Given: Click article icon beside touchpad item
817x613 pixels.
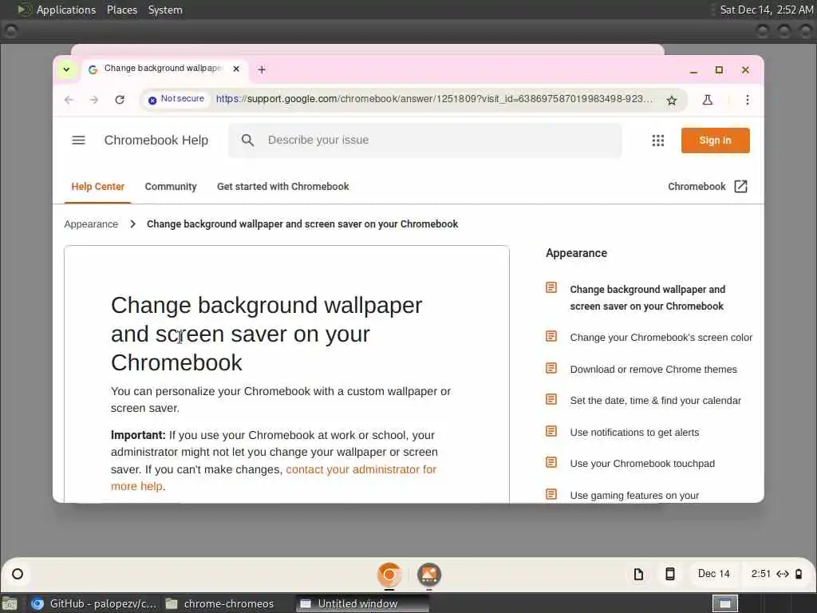Looking at the screenshot, I should click(x=551, y=462).
